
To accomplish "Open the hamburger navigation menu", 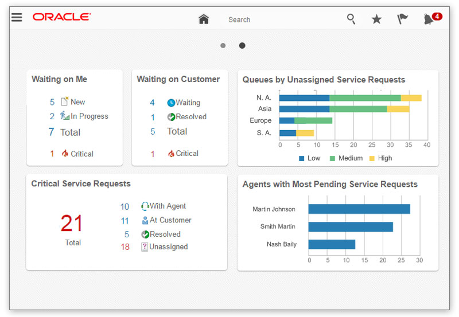I will coord(17,17).
